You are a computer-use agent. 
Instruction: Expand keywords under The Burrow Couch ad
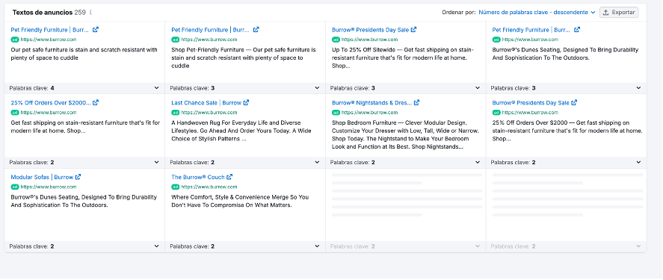coord(317,246)
